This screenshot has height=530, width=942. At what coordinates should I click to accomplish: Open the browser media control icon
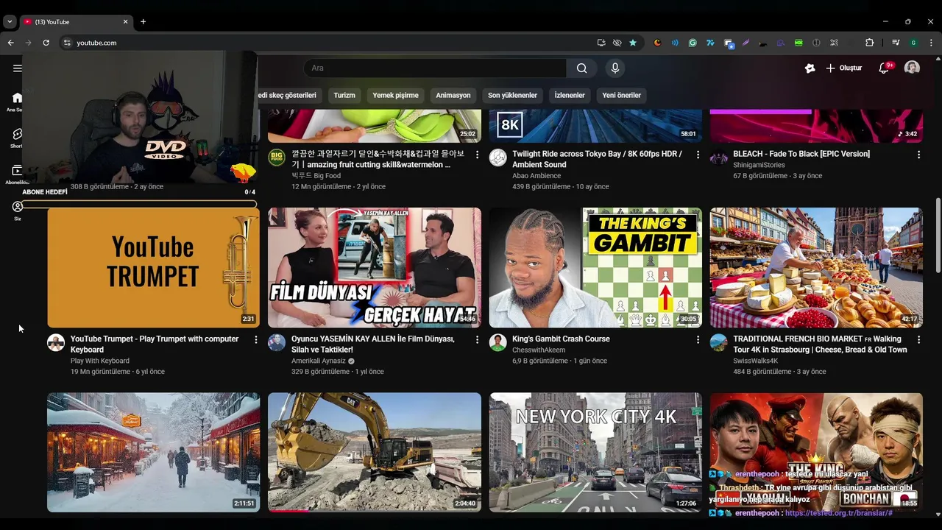896,43
